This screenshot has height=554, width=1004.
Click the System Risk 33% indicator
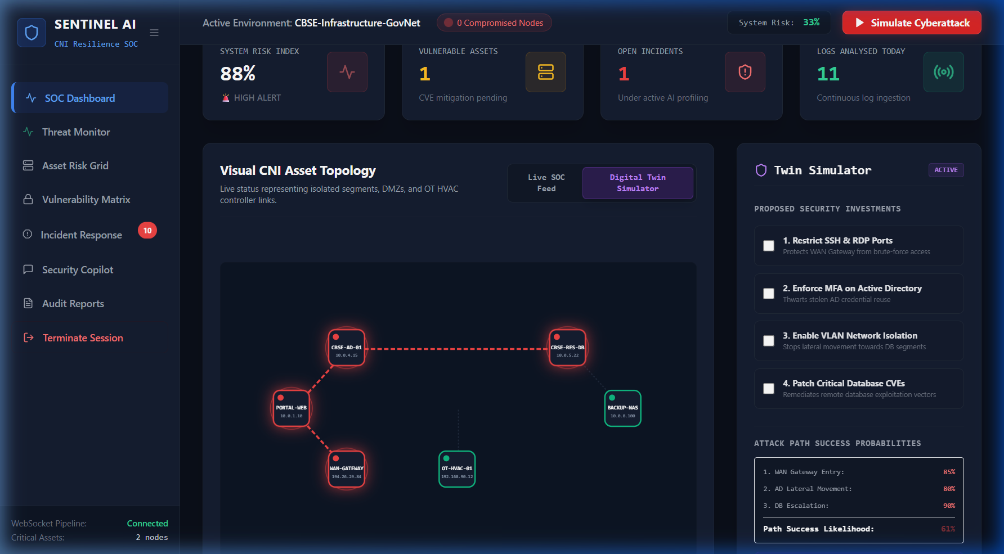click(779, 22)
